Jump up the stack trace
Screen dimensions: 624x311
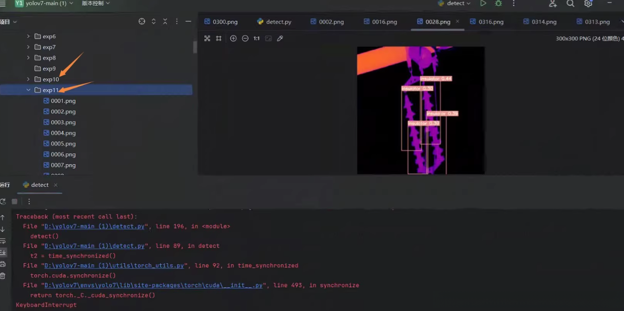click(x=3, y=218)
